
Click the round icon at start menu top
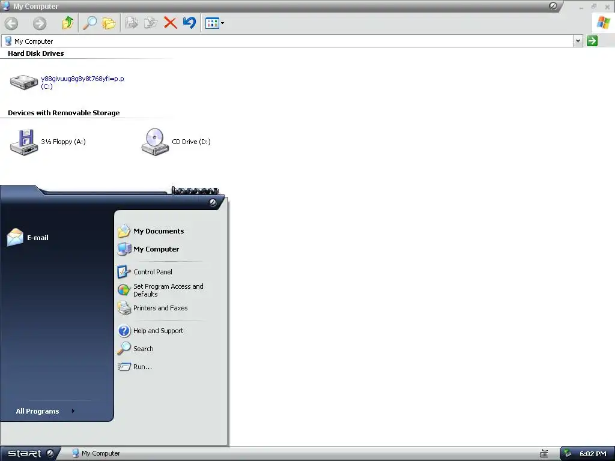coord(213,202)
